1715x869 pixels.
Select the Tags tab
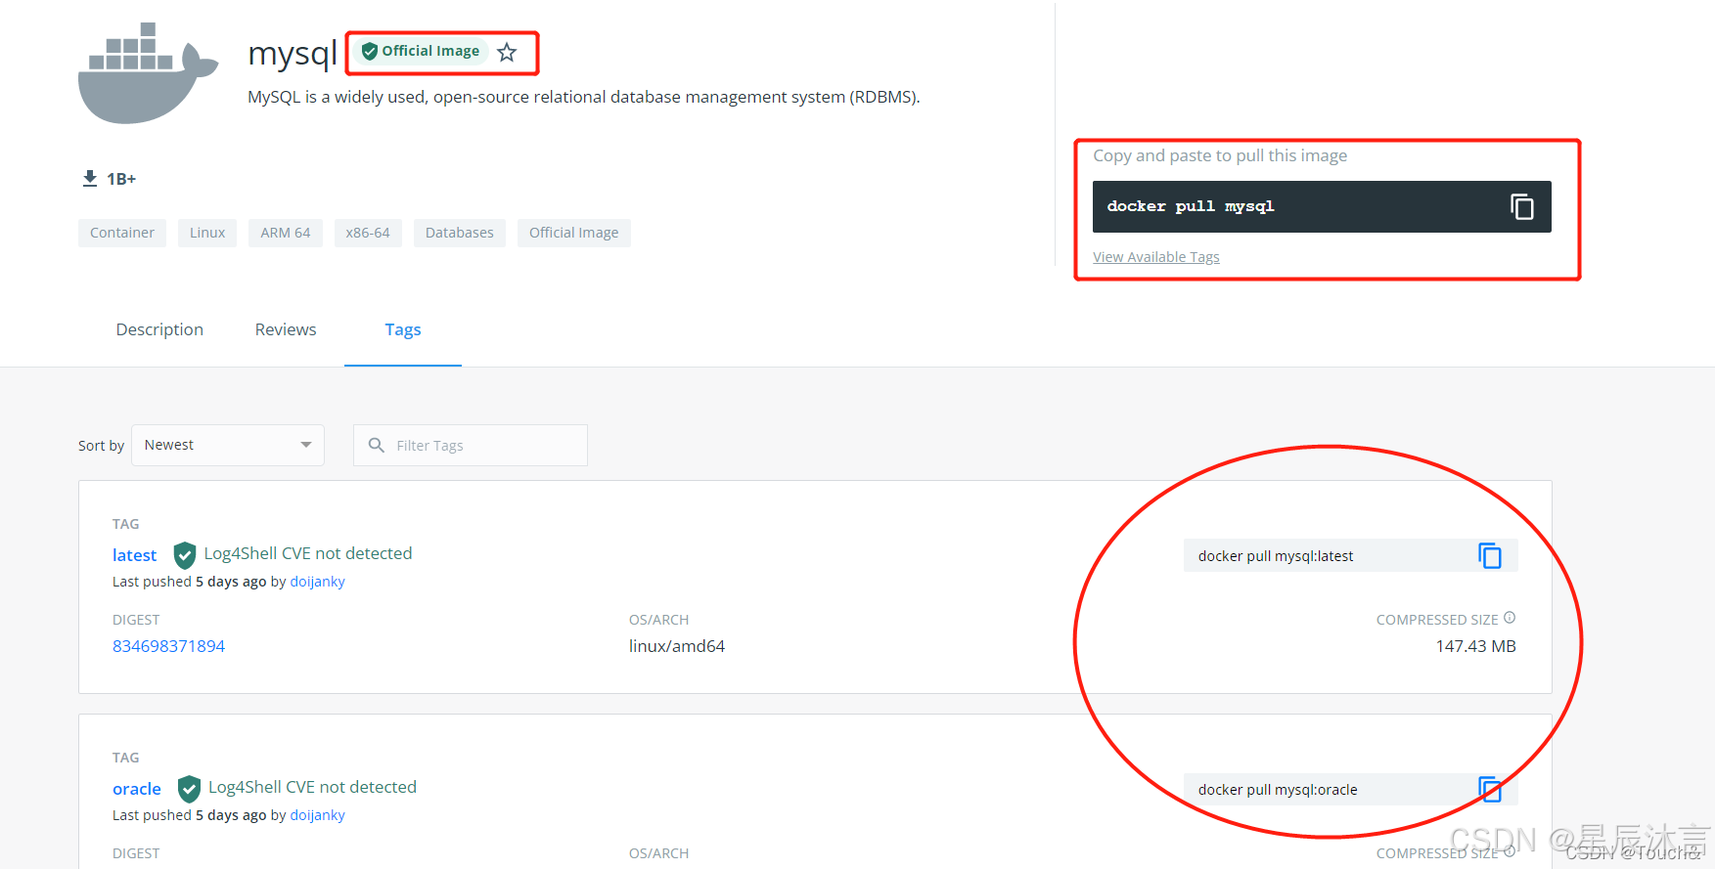point(403,329)
